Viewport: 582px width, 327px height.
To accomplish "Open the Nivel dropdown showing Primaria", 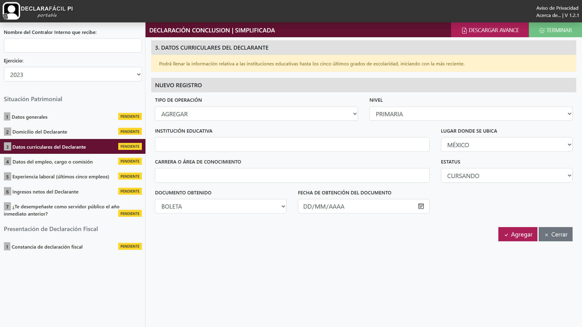I will [471, 114].
